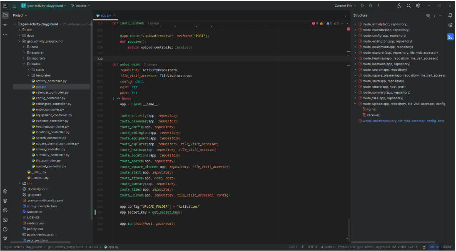Select receive() in Structure panel
This screenshot has height=251, width=456.
(374, 115)
